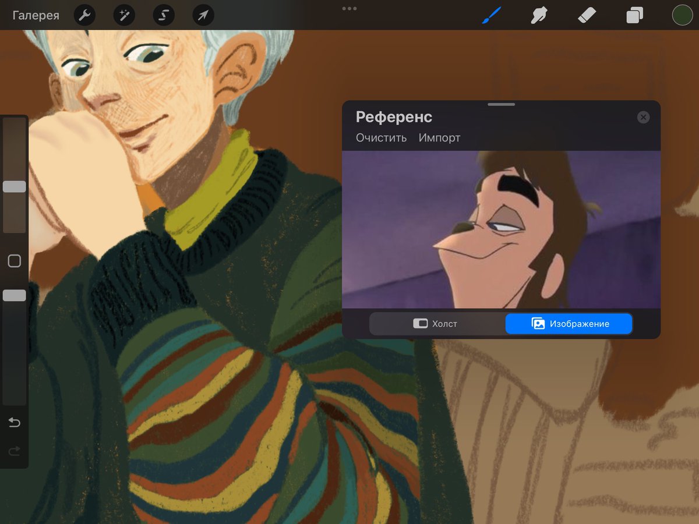Click the brush opacity slider handle
Screen dimensions: 699x524
tap(15, 295)
